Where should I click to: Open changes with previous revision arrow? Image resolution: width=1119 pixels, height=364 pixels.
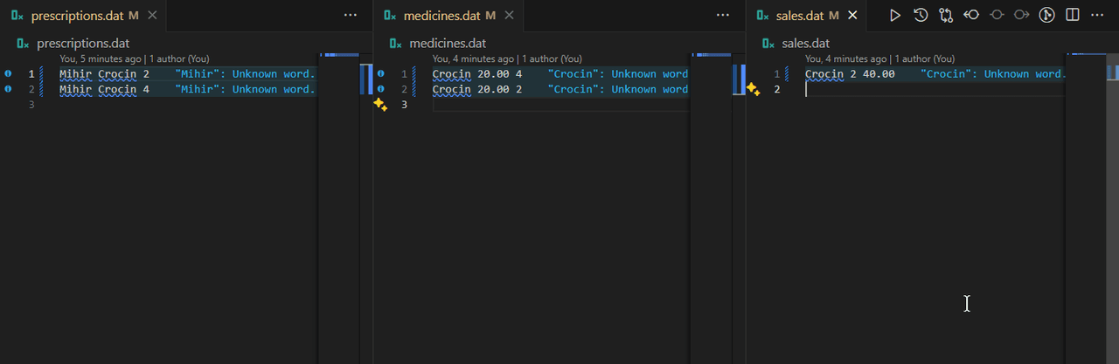tap(971, 15)
